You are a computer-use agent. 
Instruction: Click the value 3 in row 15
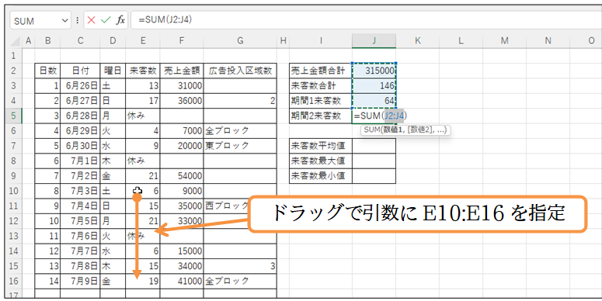click(240, 266)
